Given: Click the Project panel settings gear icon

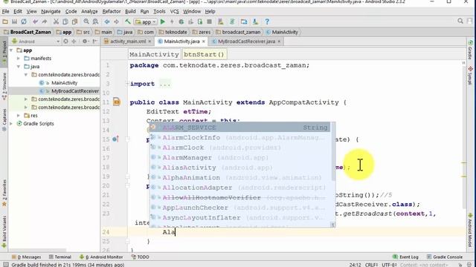Looking at the screenshot, I should [x=85, y=42].
